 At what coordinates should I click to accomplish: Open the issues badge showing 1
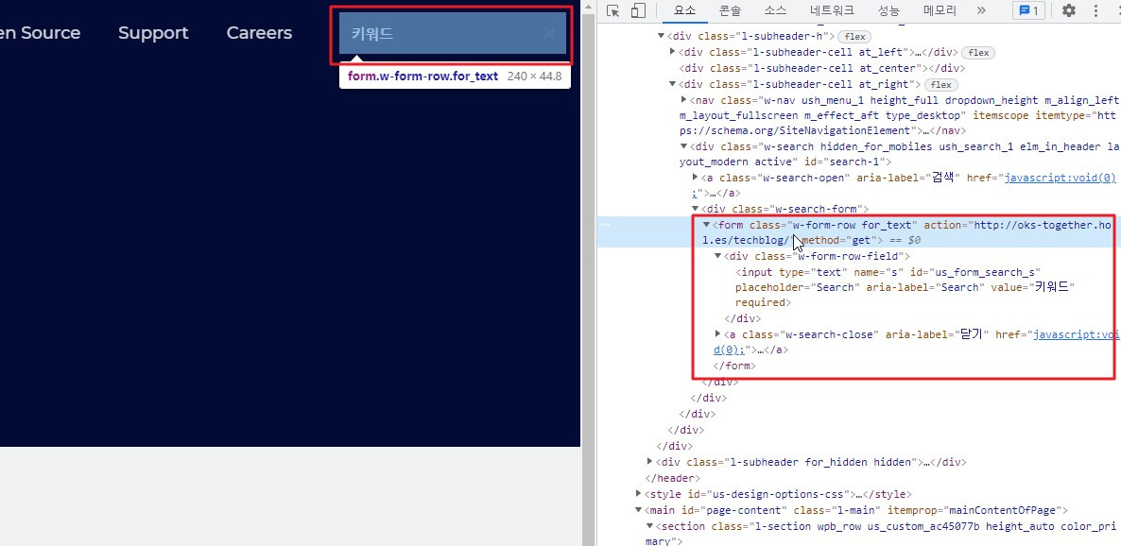click(x=1028, y=10)
